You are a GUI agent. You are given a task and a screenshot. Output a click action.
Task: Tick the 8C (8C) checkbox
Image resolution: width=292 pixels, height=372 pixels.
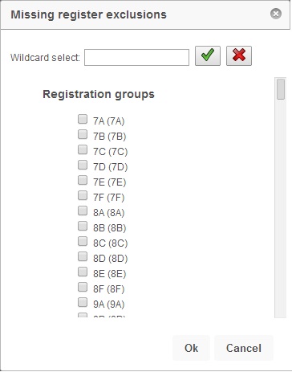83,241
